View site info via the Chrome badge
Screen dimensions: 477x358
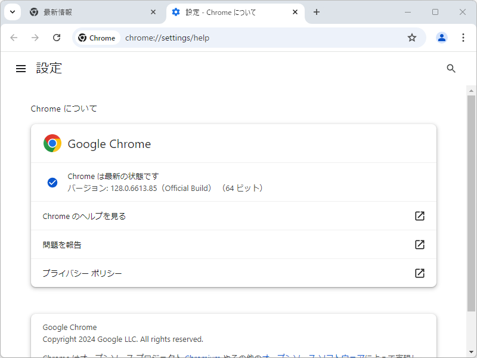(97, 37)
